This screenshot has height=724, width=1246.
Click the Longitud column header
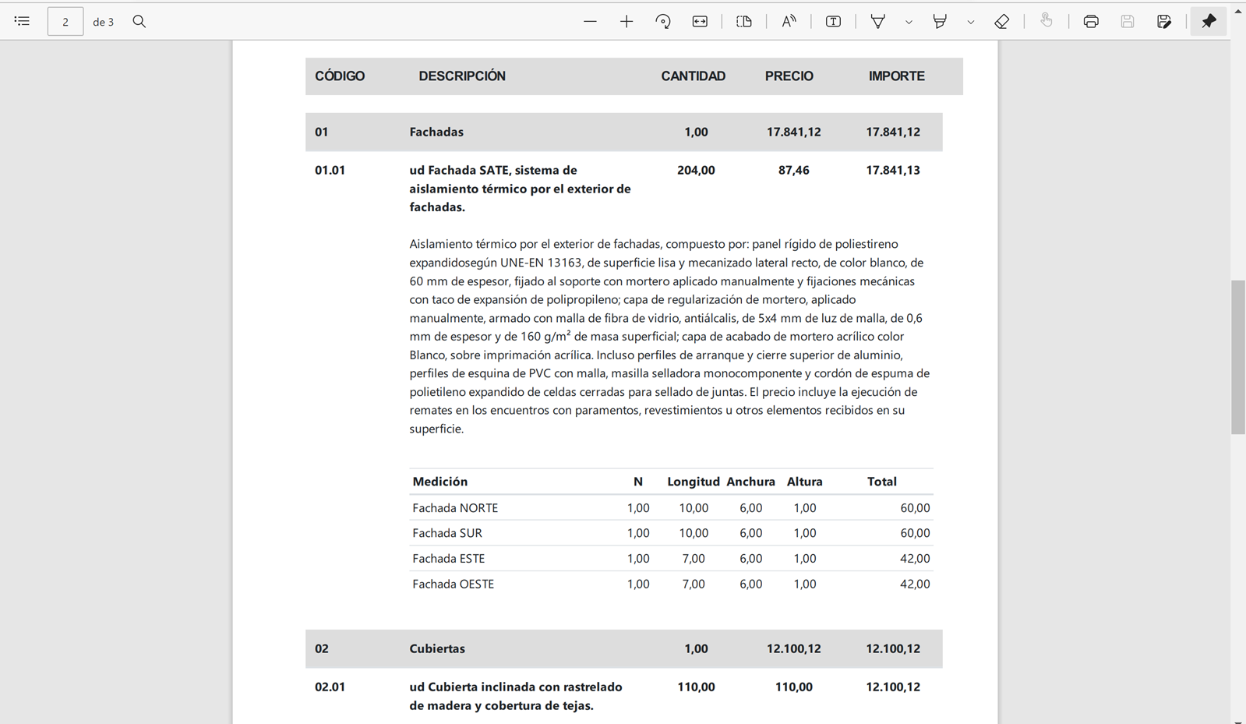tap(694, 482)
